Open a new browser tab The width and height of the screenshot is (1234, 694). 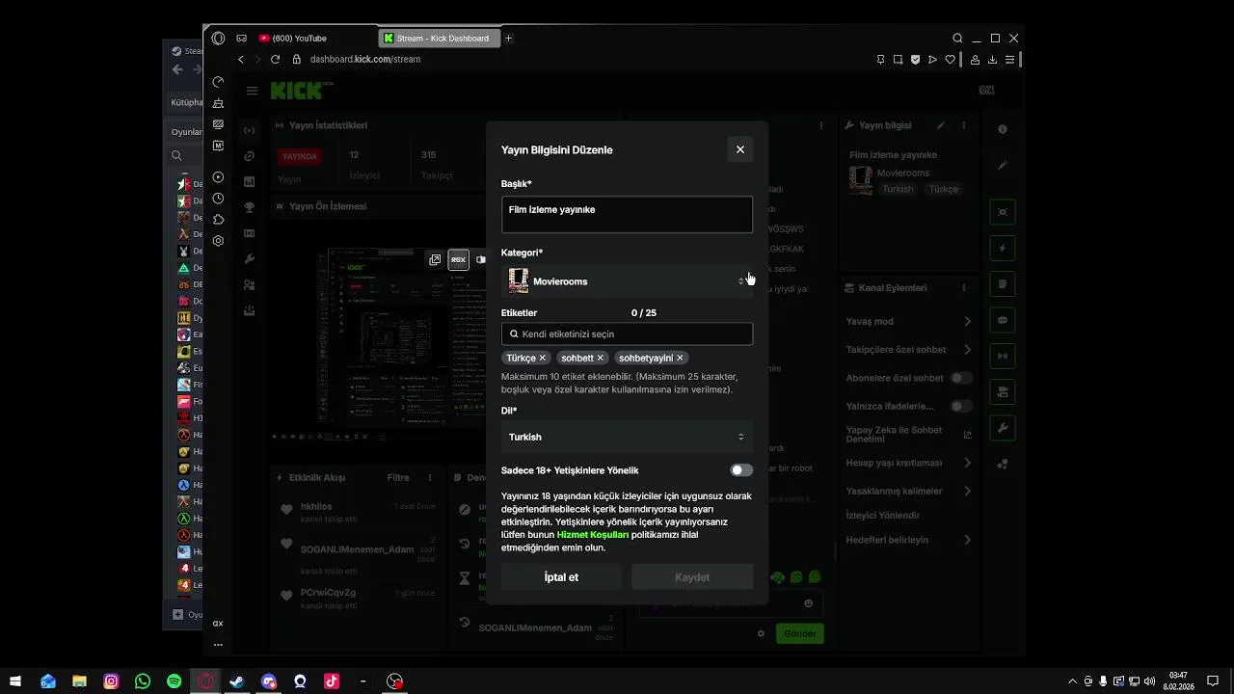point(509,39)
